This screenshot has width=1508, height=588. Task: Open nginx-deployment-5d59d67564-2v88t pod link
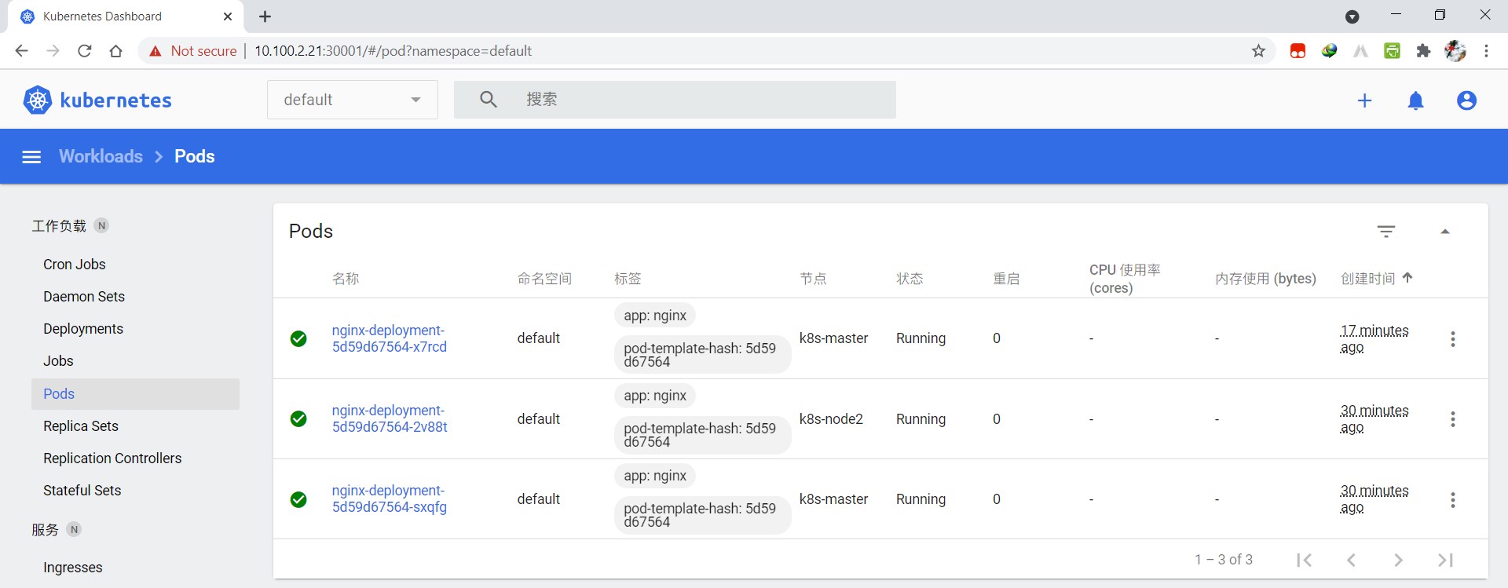[390, 418]
